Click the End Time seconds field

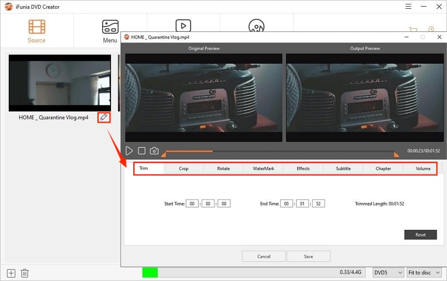pos(318,204)
